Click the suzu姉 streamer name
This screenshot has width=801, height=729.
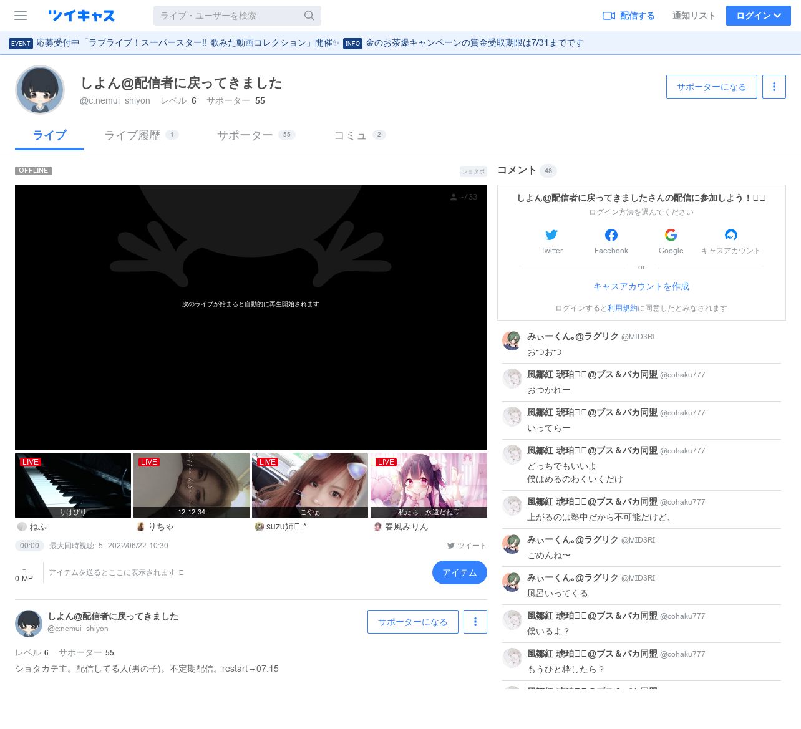286,527
